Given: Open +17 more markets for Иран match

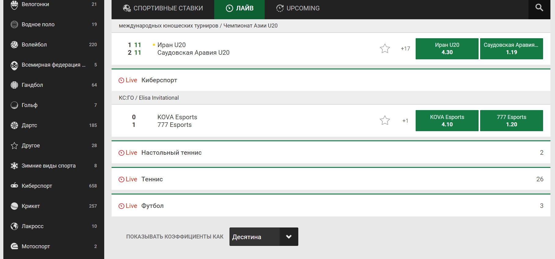Looking at the screenshot, I should tap(405, 49).
